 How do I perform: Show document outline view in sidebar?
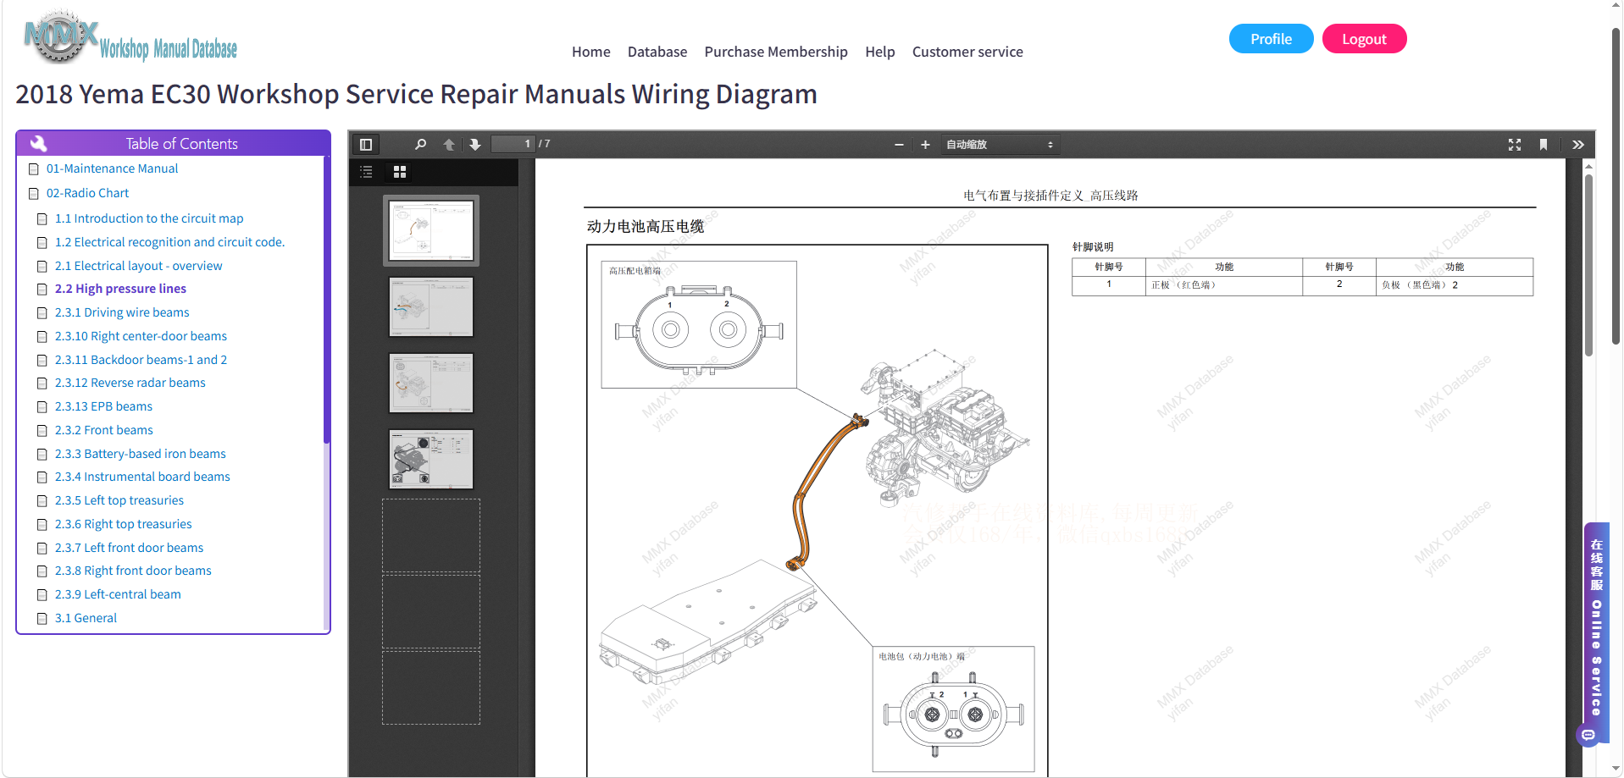click(x=366, y=172)
